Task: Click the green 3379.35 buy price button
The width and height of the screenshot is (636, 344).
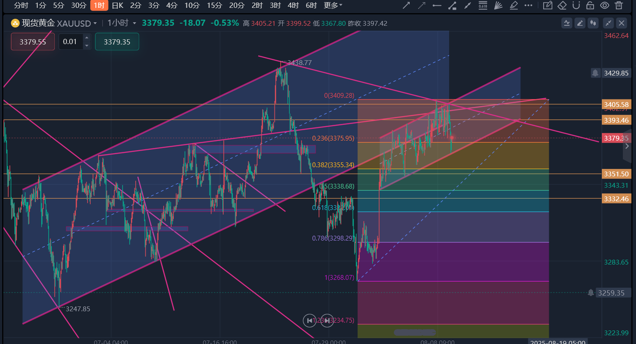Action: pos(117,41)
